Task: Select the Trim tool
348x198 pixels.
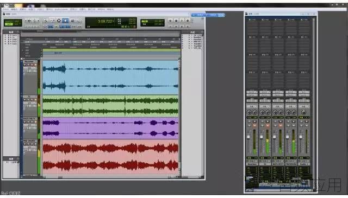Action: click(x=52, y=21)
